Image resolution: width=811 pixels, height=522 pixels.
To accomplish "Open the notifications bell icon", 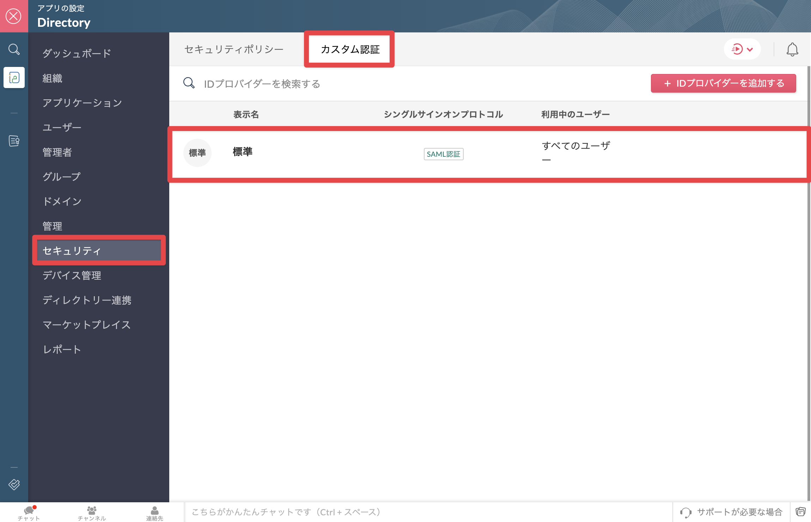I will click(x=792, y=49).
